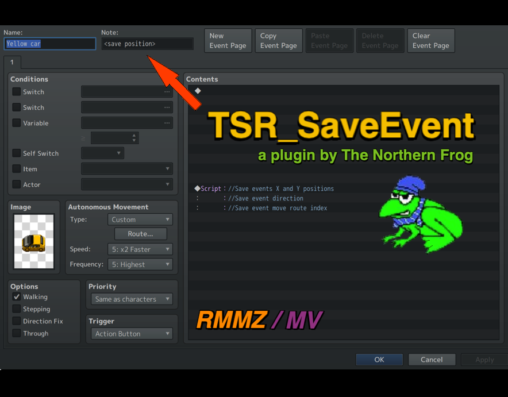Viewport: 508px width, 397px height.
Task: Click the Cancel button
Action: pyautogui.click(x=432, y=360)
